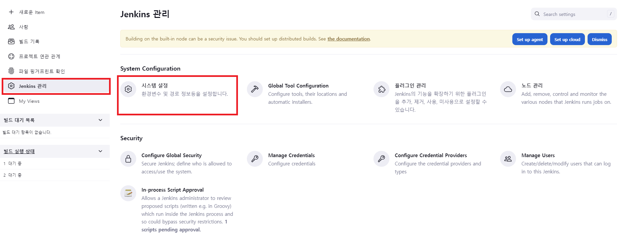Click the padlock icon for Configure Global Security

(x=128, y=159)
